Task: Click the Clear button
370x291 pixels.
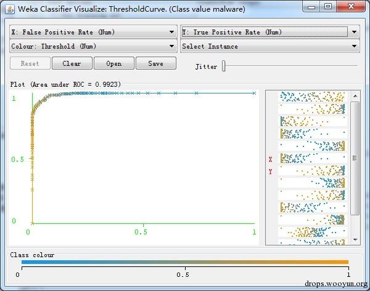Action: 72,63
